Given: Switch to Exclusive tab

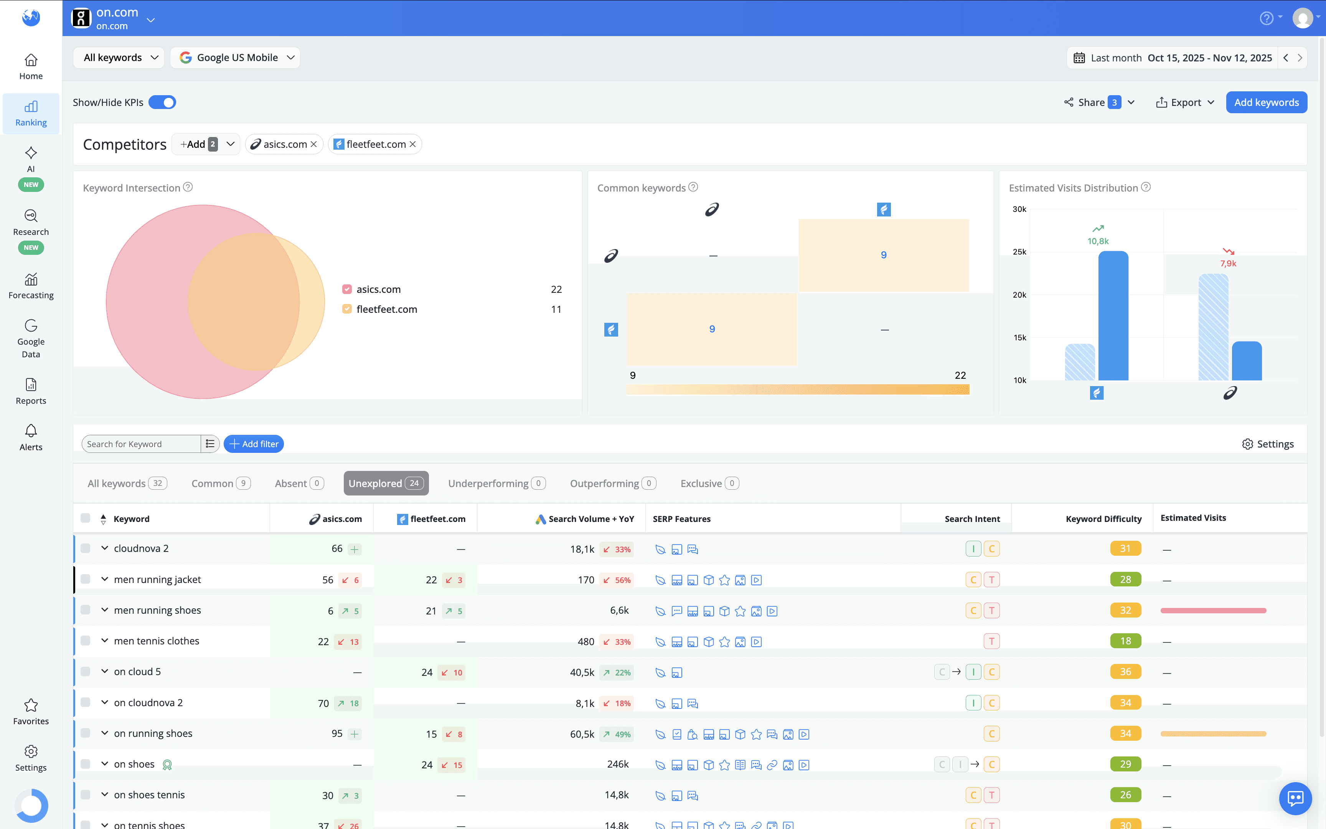Looking at the screenshot, I should click(x=709, y=483).
